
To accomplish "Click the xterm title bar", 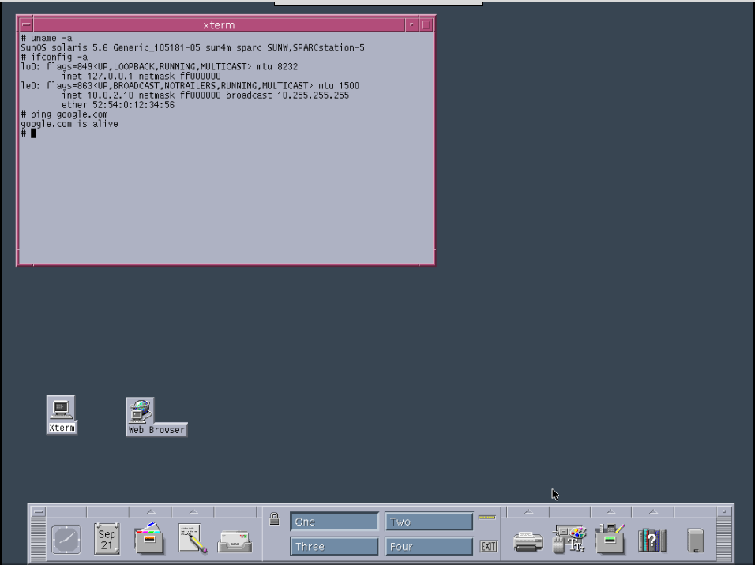I will point(219,24).
